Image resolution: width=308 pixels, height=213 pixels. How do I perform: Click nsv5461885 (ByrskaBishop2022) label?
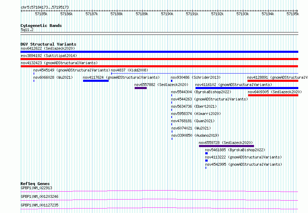[x=235, y=150]
